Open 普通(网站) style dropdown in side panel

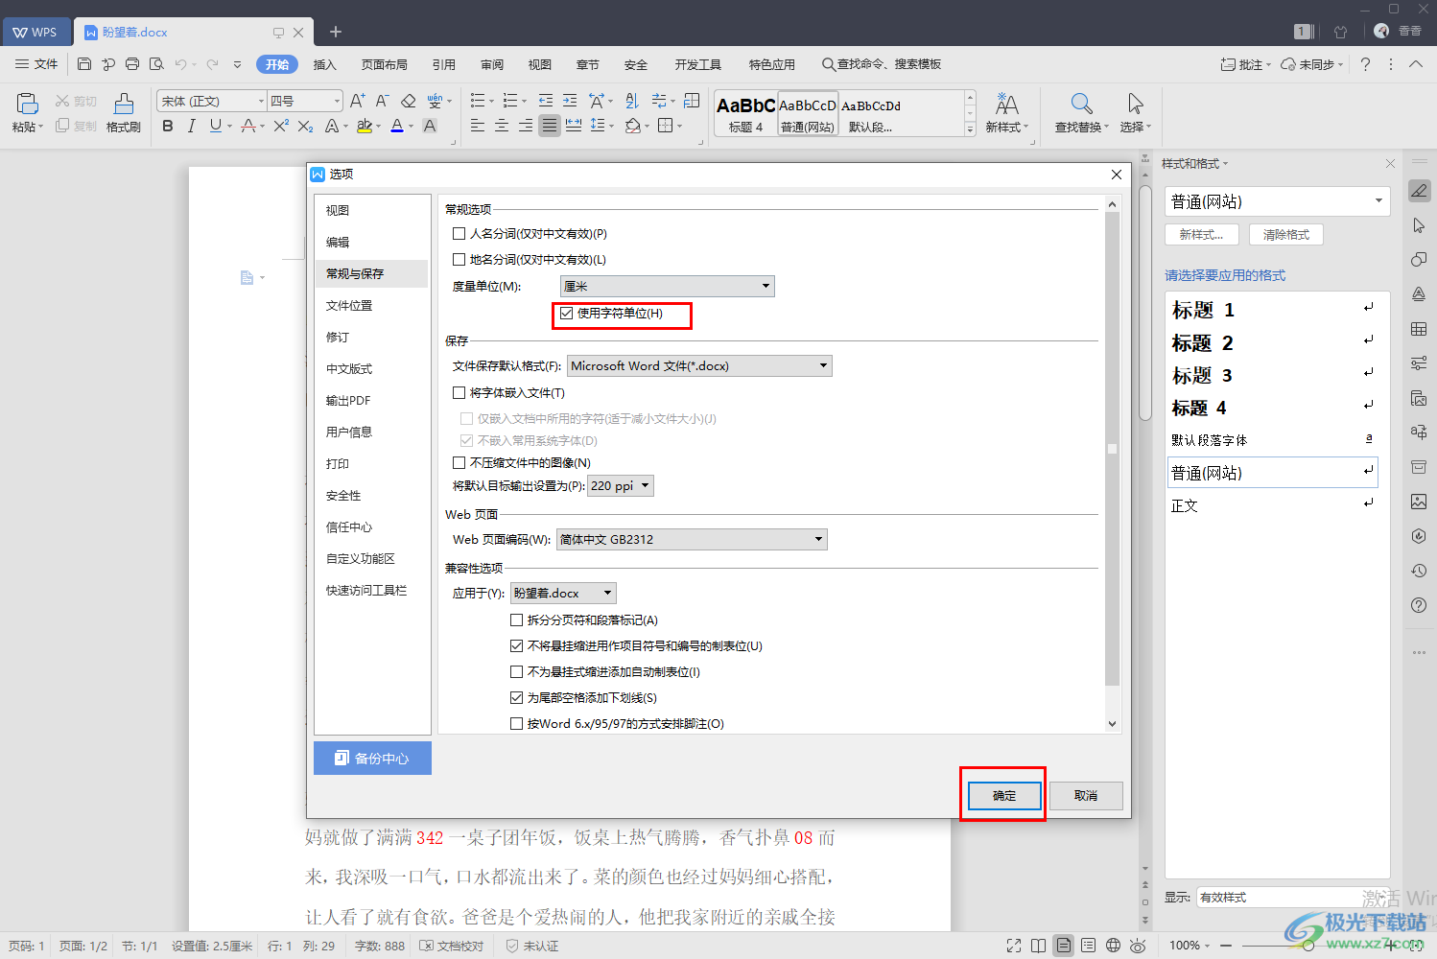[x=1277, y=201]
